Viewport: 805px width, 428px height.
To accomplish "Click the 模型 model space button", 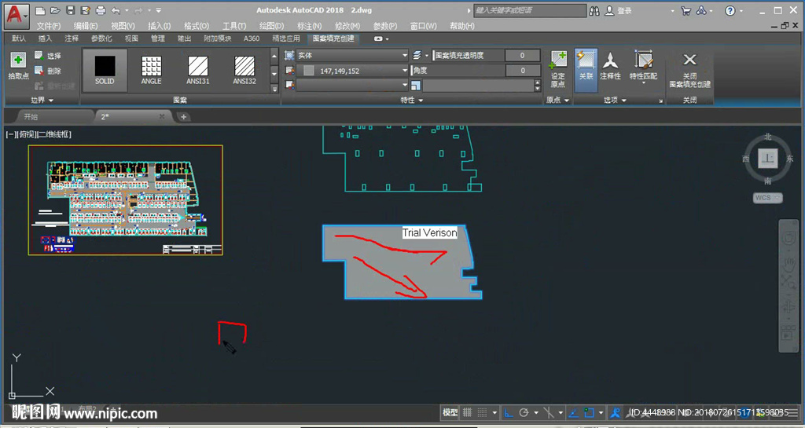I will (450, 412).
